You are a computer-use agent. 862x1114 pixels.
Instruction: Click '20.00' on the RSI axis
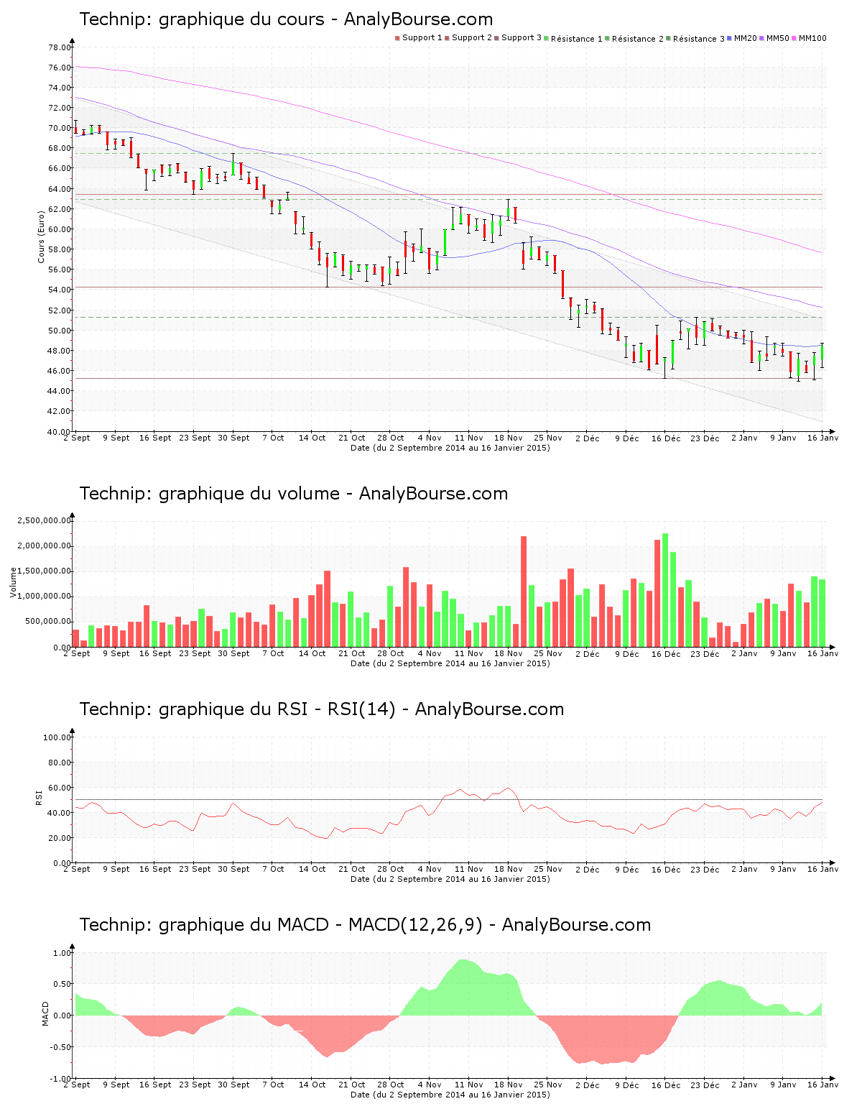(60, 838)
